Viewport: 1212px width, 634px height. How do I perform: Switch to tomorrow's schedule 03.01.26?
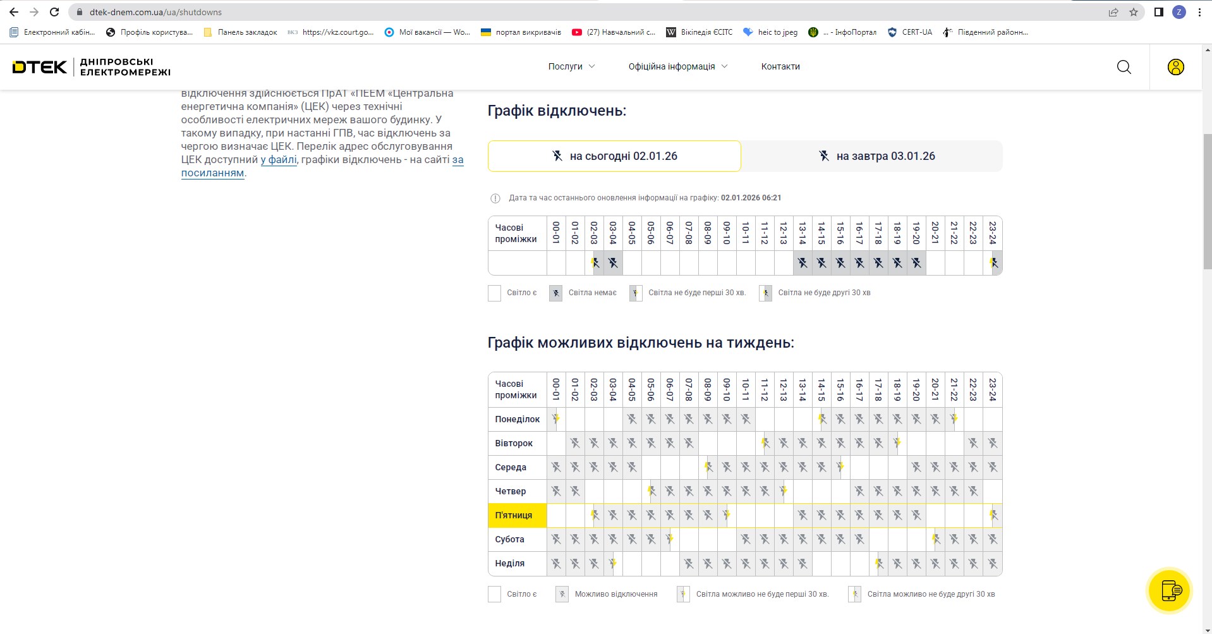click(x=872, y=156)
